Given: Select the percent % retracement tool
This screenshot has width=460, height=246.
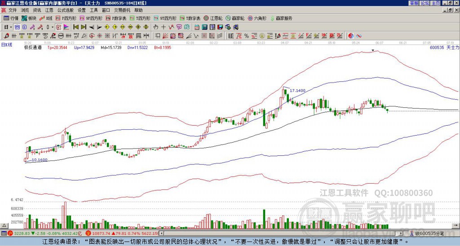Looking at the screenshot, I should click(x=247, y=36).
